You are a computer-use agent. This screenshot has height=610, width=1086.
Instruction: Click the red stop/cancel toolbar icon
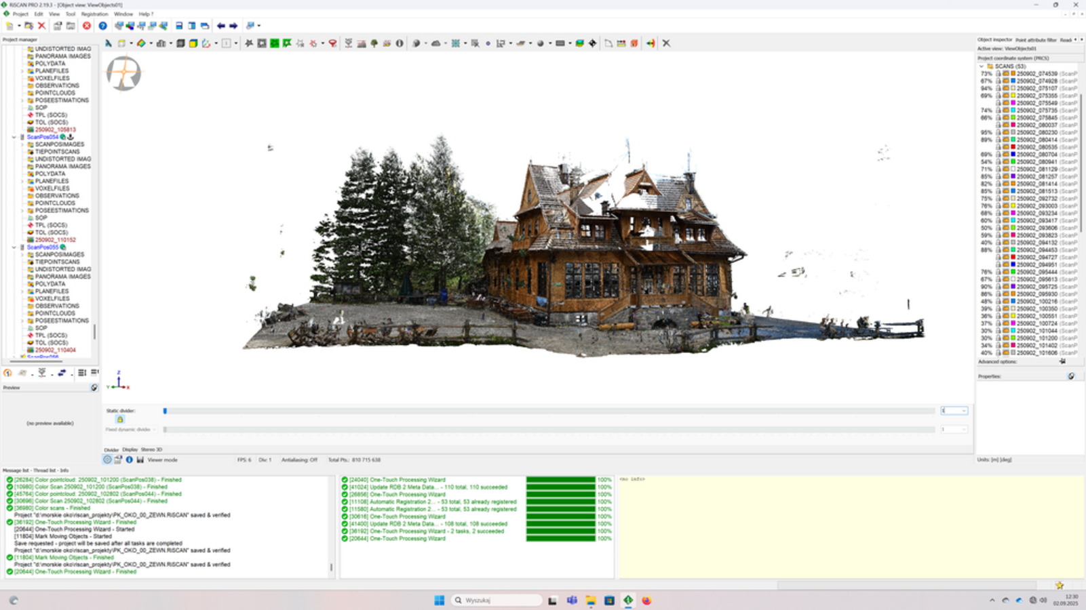click(x=87, y=26)
